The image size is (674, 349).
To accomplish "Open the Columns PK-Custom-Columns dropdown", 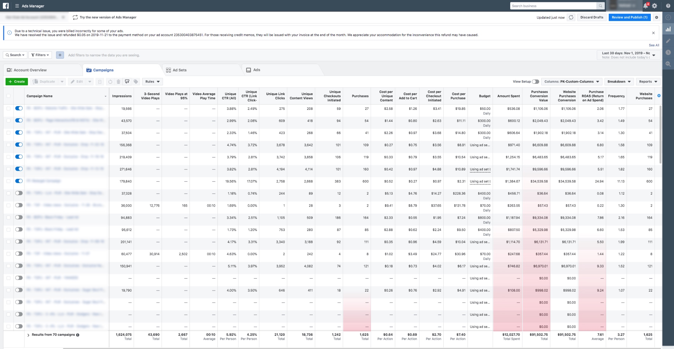I will pos(572,82).
